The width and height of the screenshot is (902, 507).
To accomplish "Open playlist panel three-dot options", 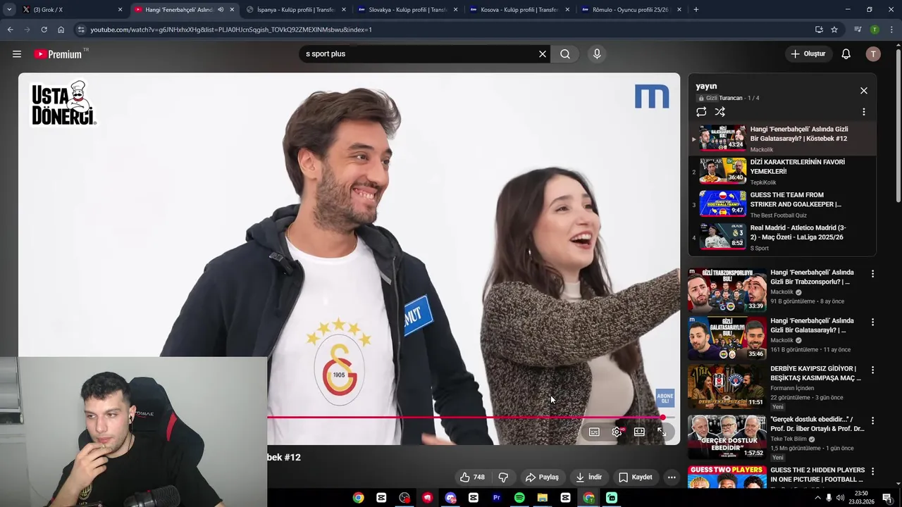I will (864, 112).
